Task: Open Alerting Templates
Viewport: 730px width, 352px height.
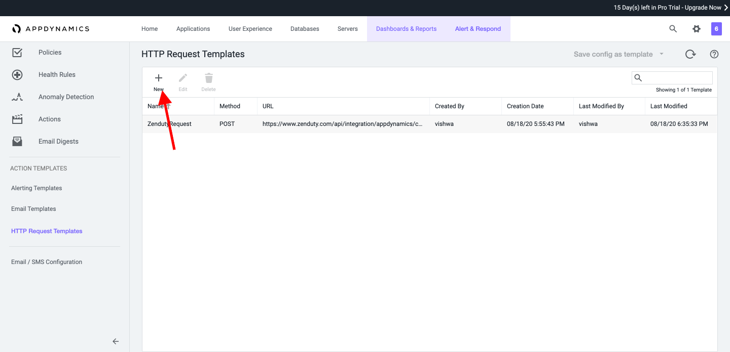Action: point(36,188)
